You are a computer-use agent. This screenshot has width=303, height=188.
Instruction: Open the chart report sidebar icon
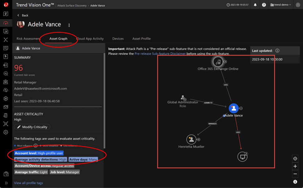6,31
